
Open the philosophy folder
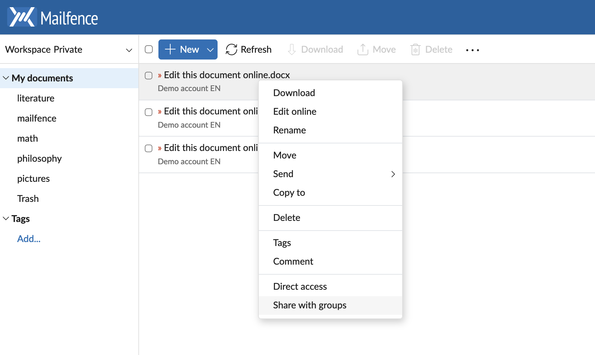39,158
